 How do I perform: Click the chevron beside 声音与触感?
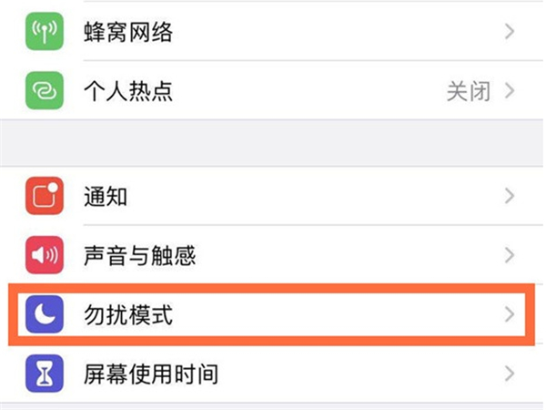tap(510, 254)
